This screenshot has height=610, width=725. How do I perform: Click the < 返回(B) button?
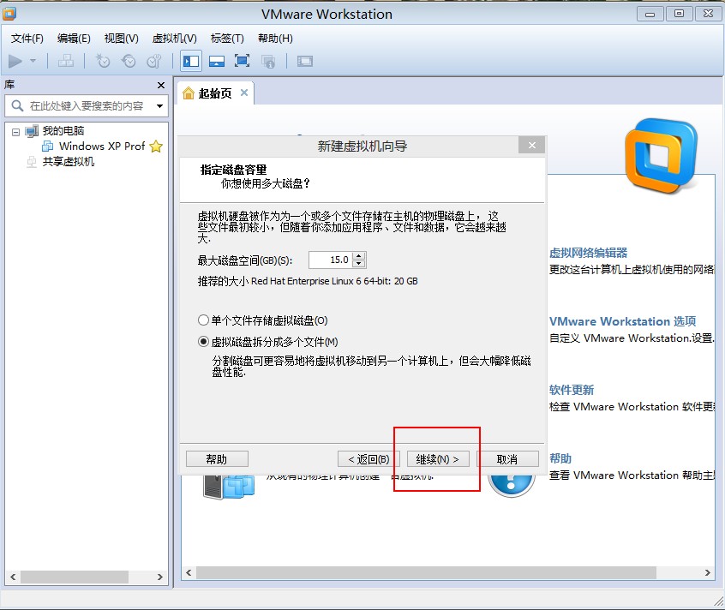click(368, 459)
